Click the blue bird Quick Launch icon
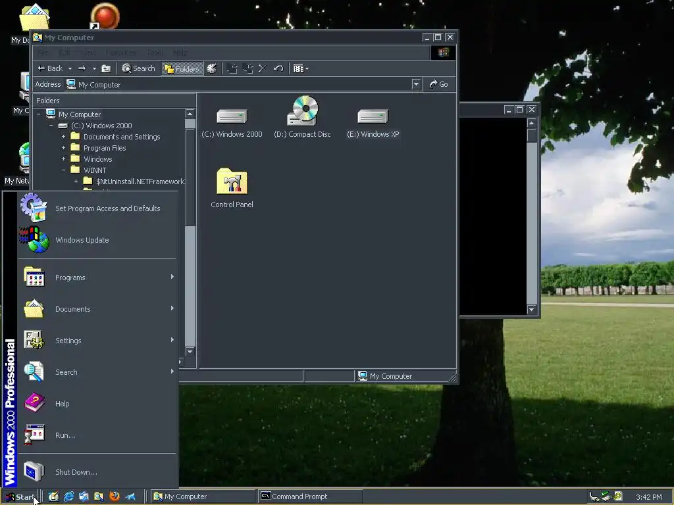Viewport: 674px width, 505px height. pos(130,497)
